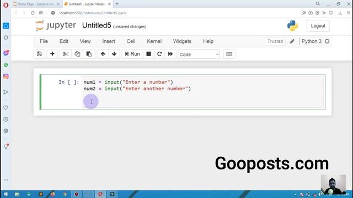
Task: Restart the kernel with the circular arrow icon
Action: 159,54
